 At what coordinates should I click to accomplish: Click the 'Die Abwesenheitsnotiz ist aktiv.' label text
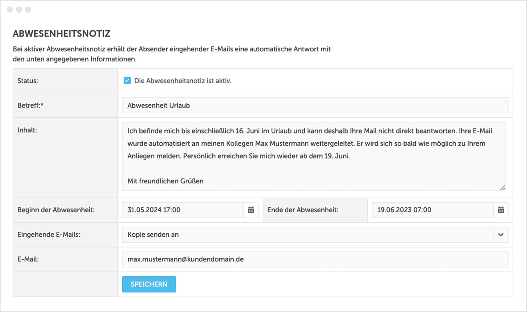click(183, 81)
